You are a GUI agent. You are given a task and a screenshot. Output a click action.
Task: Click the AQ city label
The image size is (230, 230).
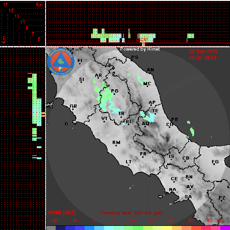(x=145, y=123)
